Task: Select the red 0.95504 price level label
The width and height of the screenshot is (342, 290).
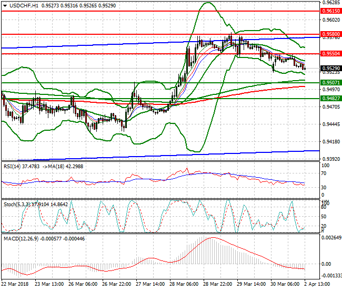Action: tap(331, 54)
